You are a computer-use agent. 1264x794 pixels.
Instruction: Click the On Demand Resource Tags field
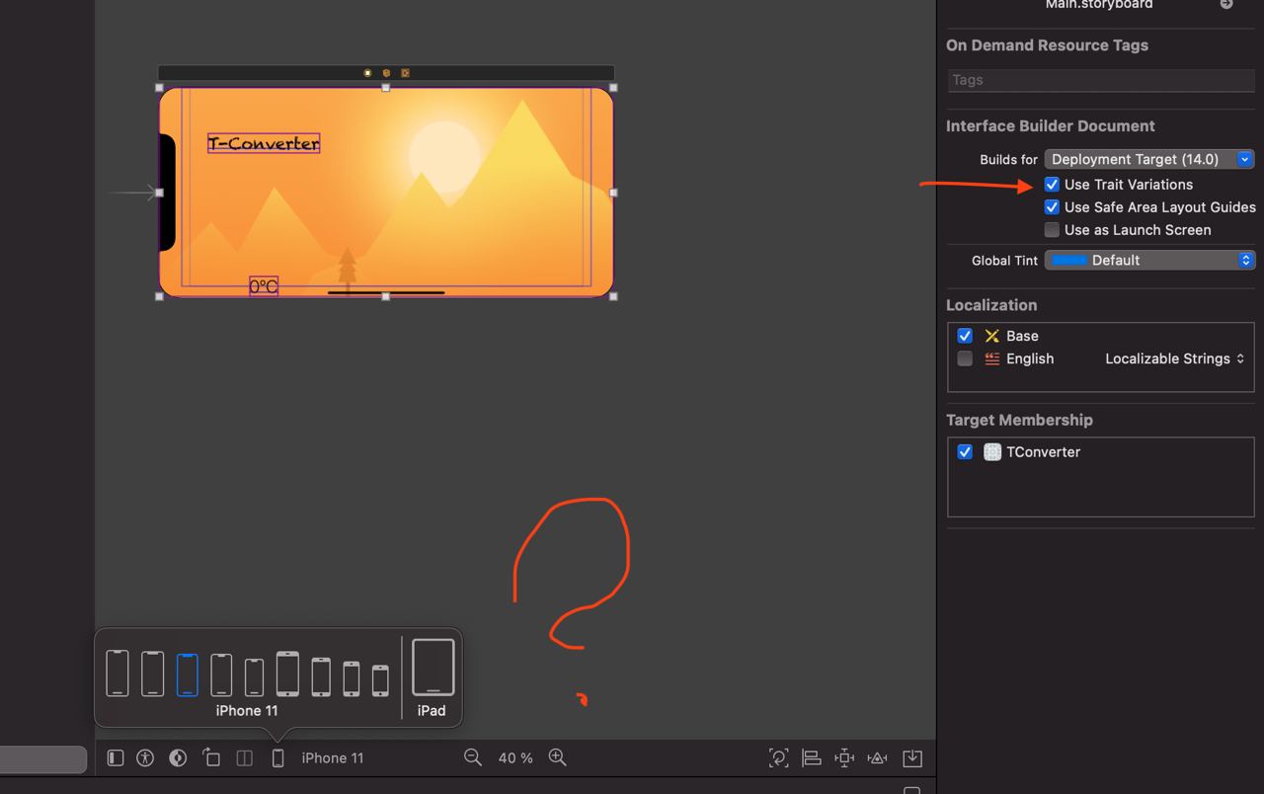pyautogui.click(x=1100, y=80)
